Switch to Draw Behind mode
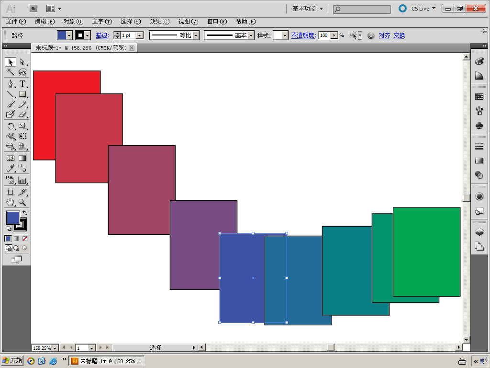This screenshot has width=490, height=368. (16, 248)
